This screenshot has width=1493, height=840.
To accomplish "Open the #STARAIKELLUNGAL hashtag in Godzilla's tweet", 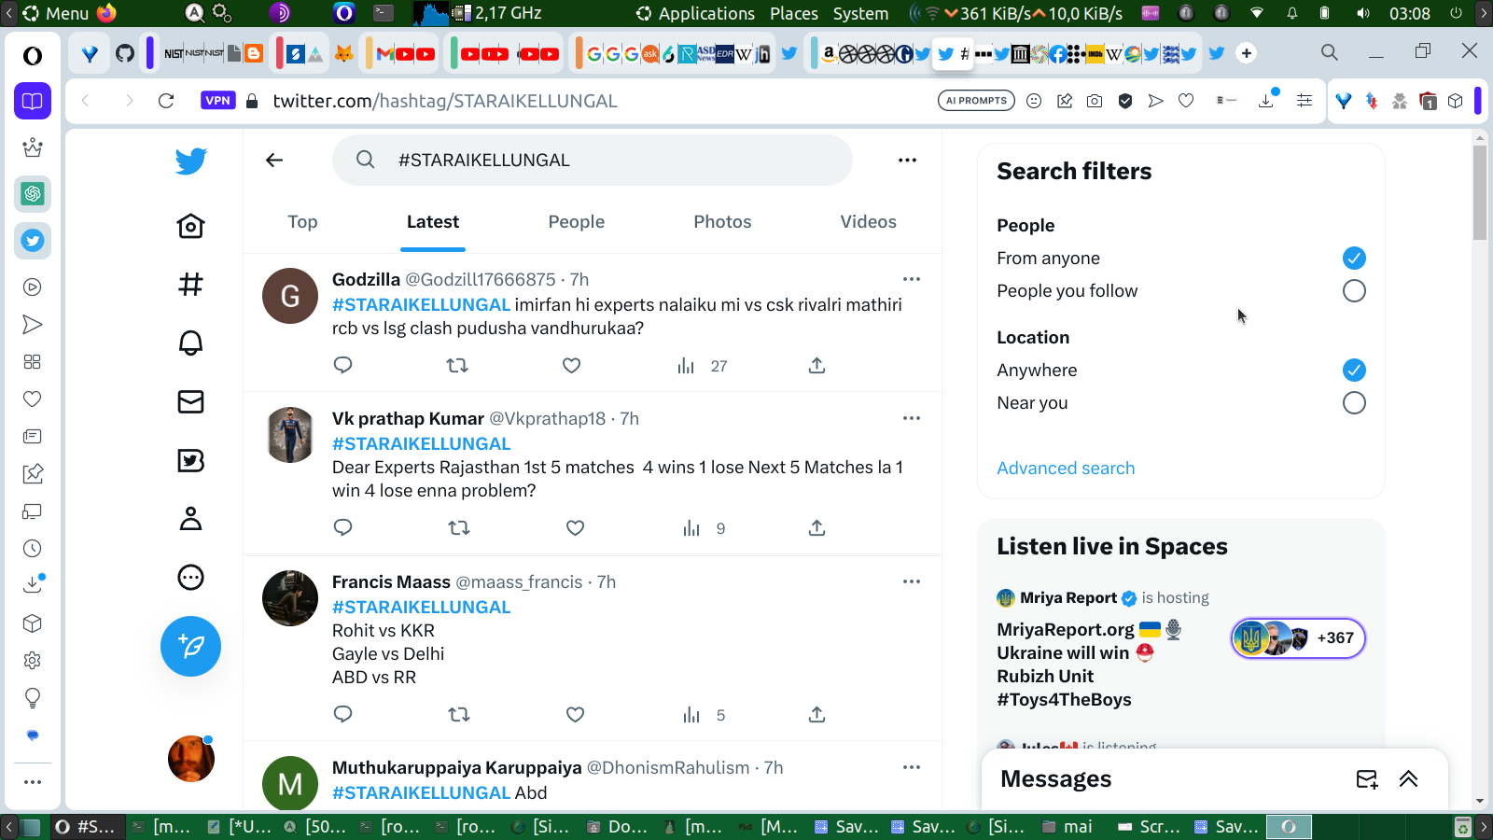I will coord(421,305).
